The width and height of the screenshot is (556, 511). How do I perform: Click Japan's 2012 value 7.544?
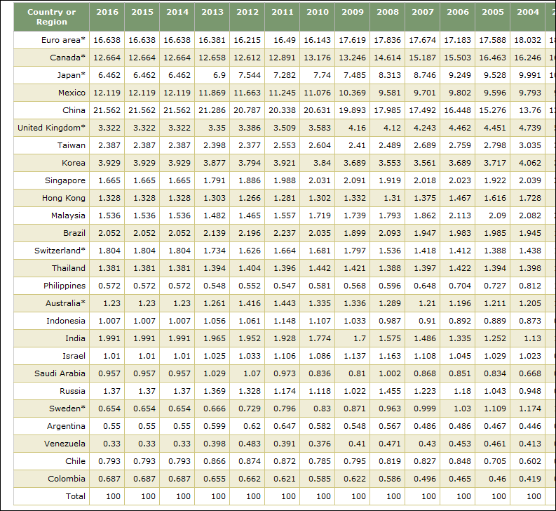(248, 75)
